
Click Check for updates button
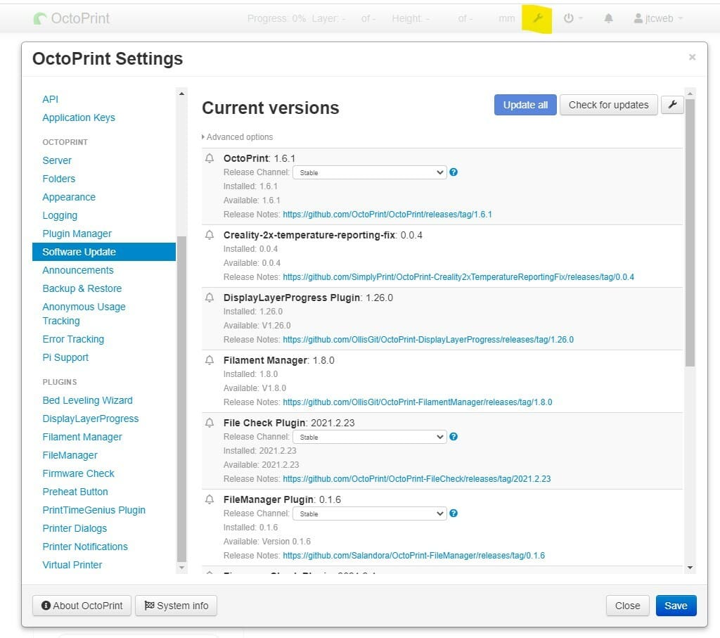tap(608, 105)
